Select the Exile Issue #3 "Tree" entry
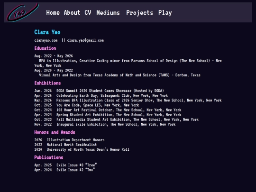Screen dimensions: 256x192 65,165
